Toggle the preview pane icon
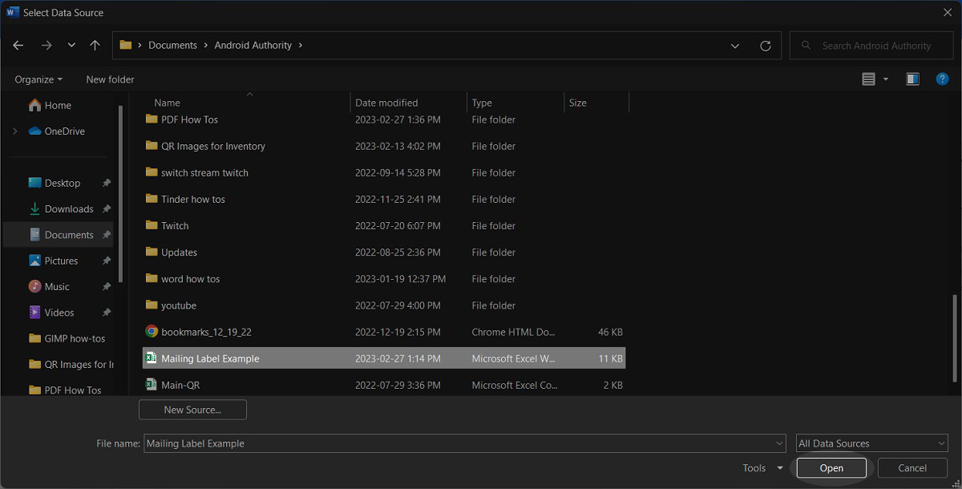 [x=912, y=79]
